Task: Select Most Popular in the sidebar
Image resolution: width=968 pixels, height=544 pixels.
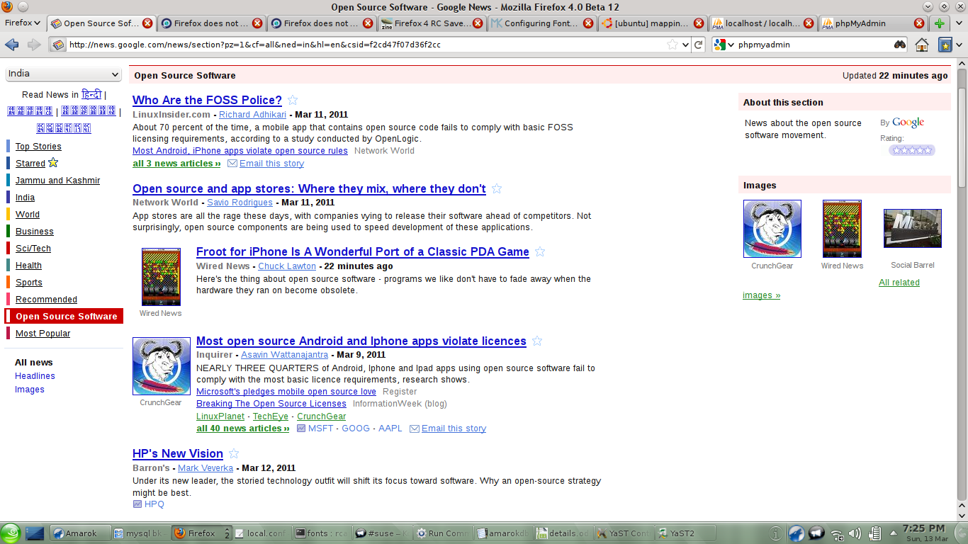Action: pos(43,334)
